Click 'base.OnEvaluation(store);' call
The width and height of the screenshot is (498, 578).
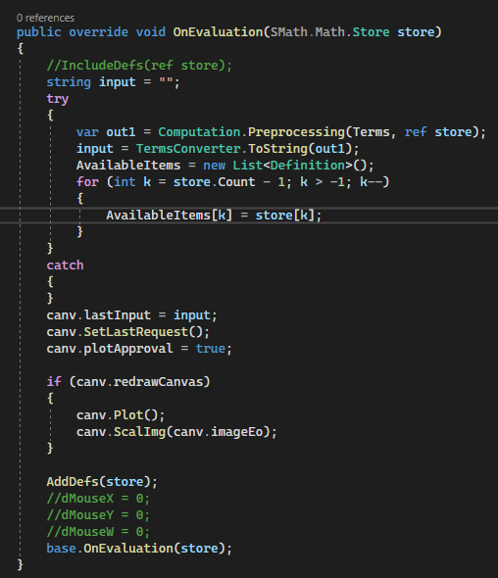[139, 549]
